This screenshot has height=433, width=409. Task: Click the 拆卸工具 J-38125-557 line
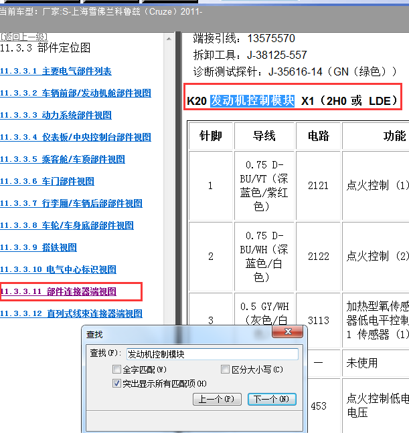pyautogui.click(x=250, y=55)
